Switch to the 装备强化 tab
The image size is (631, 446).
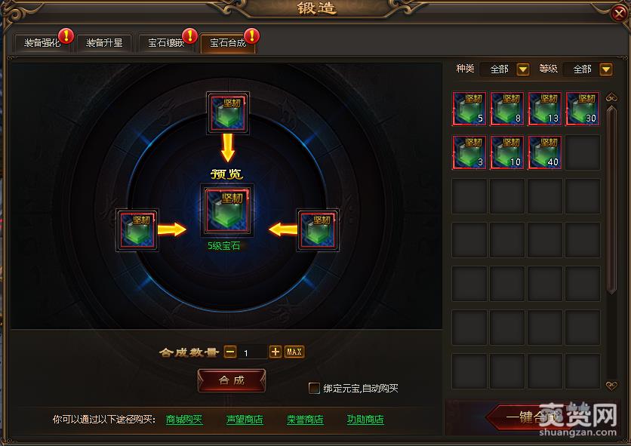(x=42, y=43)
